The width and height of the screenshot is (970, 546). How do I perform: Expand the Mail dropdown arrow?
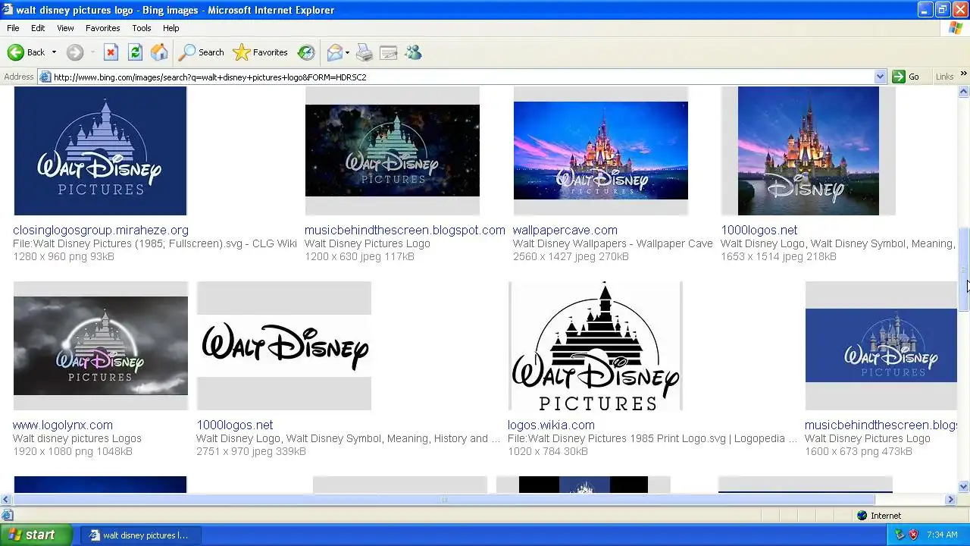pyautogui.click(x=347, y=52)
